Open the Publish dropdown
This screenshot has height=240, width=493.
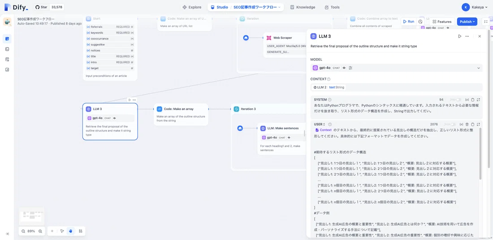(467, 22)
